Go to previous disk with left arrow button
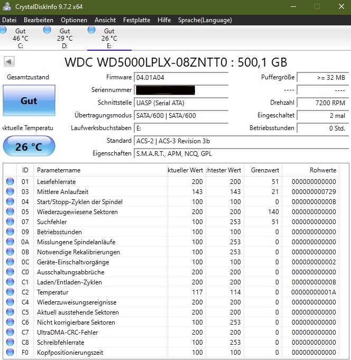Image resolution: width=351 pixels, height=360 pixels. (x=9, y=61)
